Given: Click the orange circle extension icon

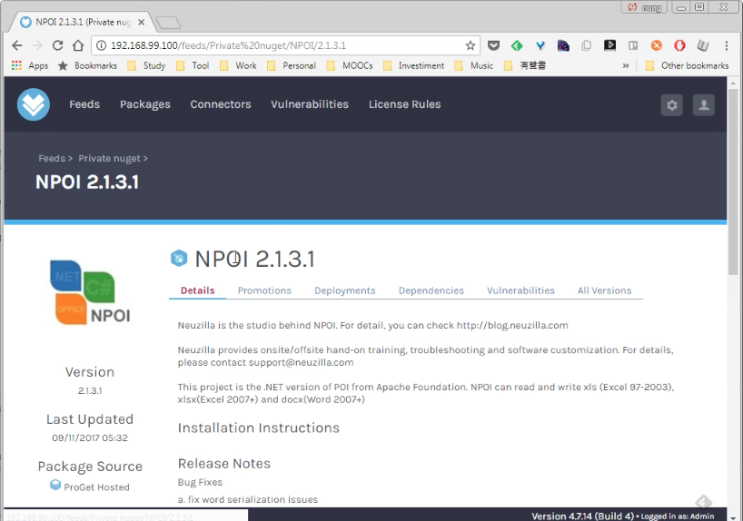Looking at the screenshot, I should [x=657, y=45].
